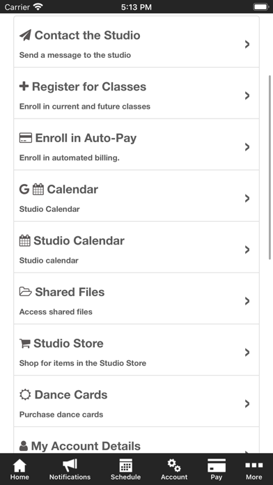273x485 pixels.
Task: Tap the paper plane icon beside Contact the Studio
Action: coord(25,36)
